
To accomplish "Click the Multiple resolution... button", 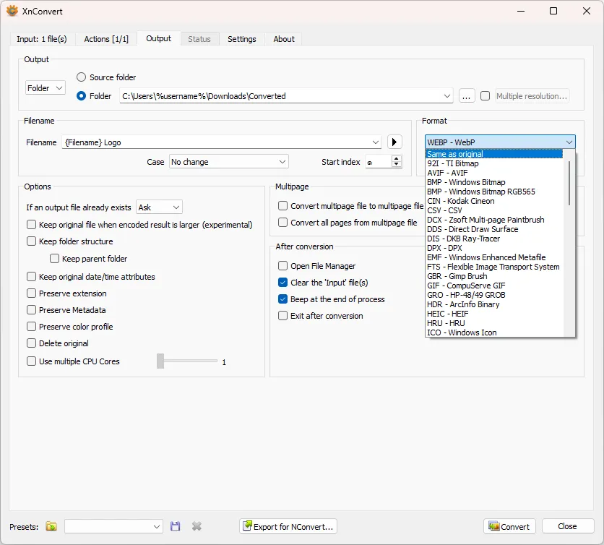I will [532, 96].
